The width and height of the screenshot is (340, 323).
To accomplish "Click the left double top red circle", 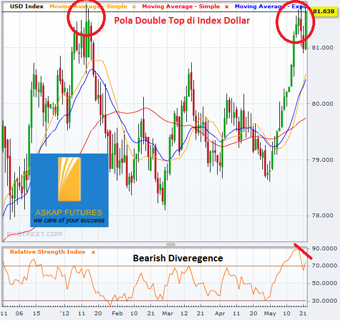I will click(x=87, y=18).
